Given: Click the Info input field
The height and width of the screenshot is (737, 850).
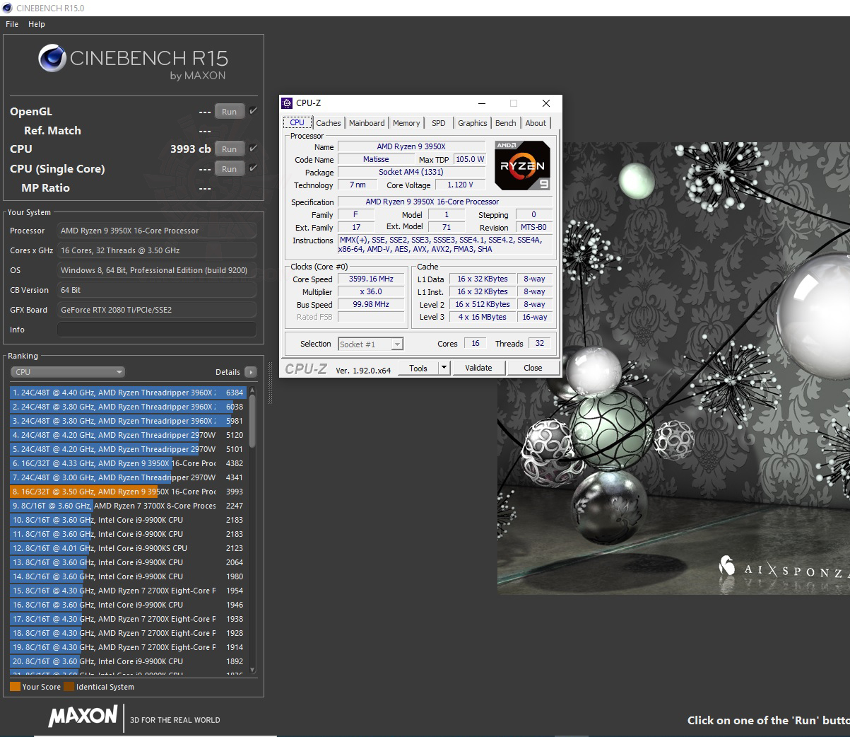Looking at the screenshot, I should coord(157,330).
